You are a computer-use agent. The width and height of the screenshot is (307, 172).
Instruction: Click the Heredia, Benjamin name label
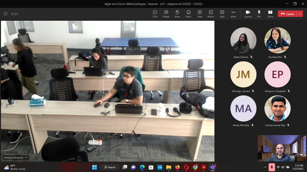[13, 158]
